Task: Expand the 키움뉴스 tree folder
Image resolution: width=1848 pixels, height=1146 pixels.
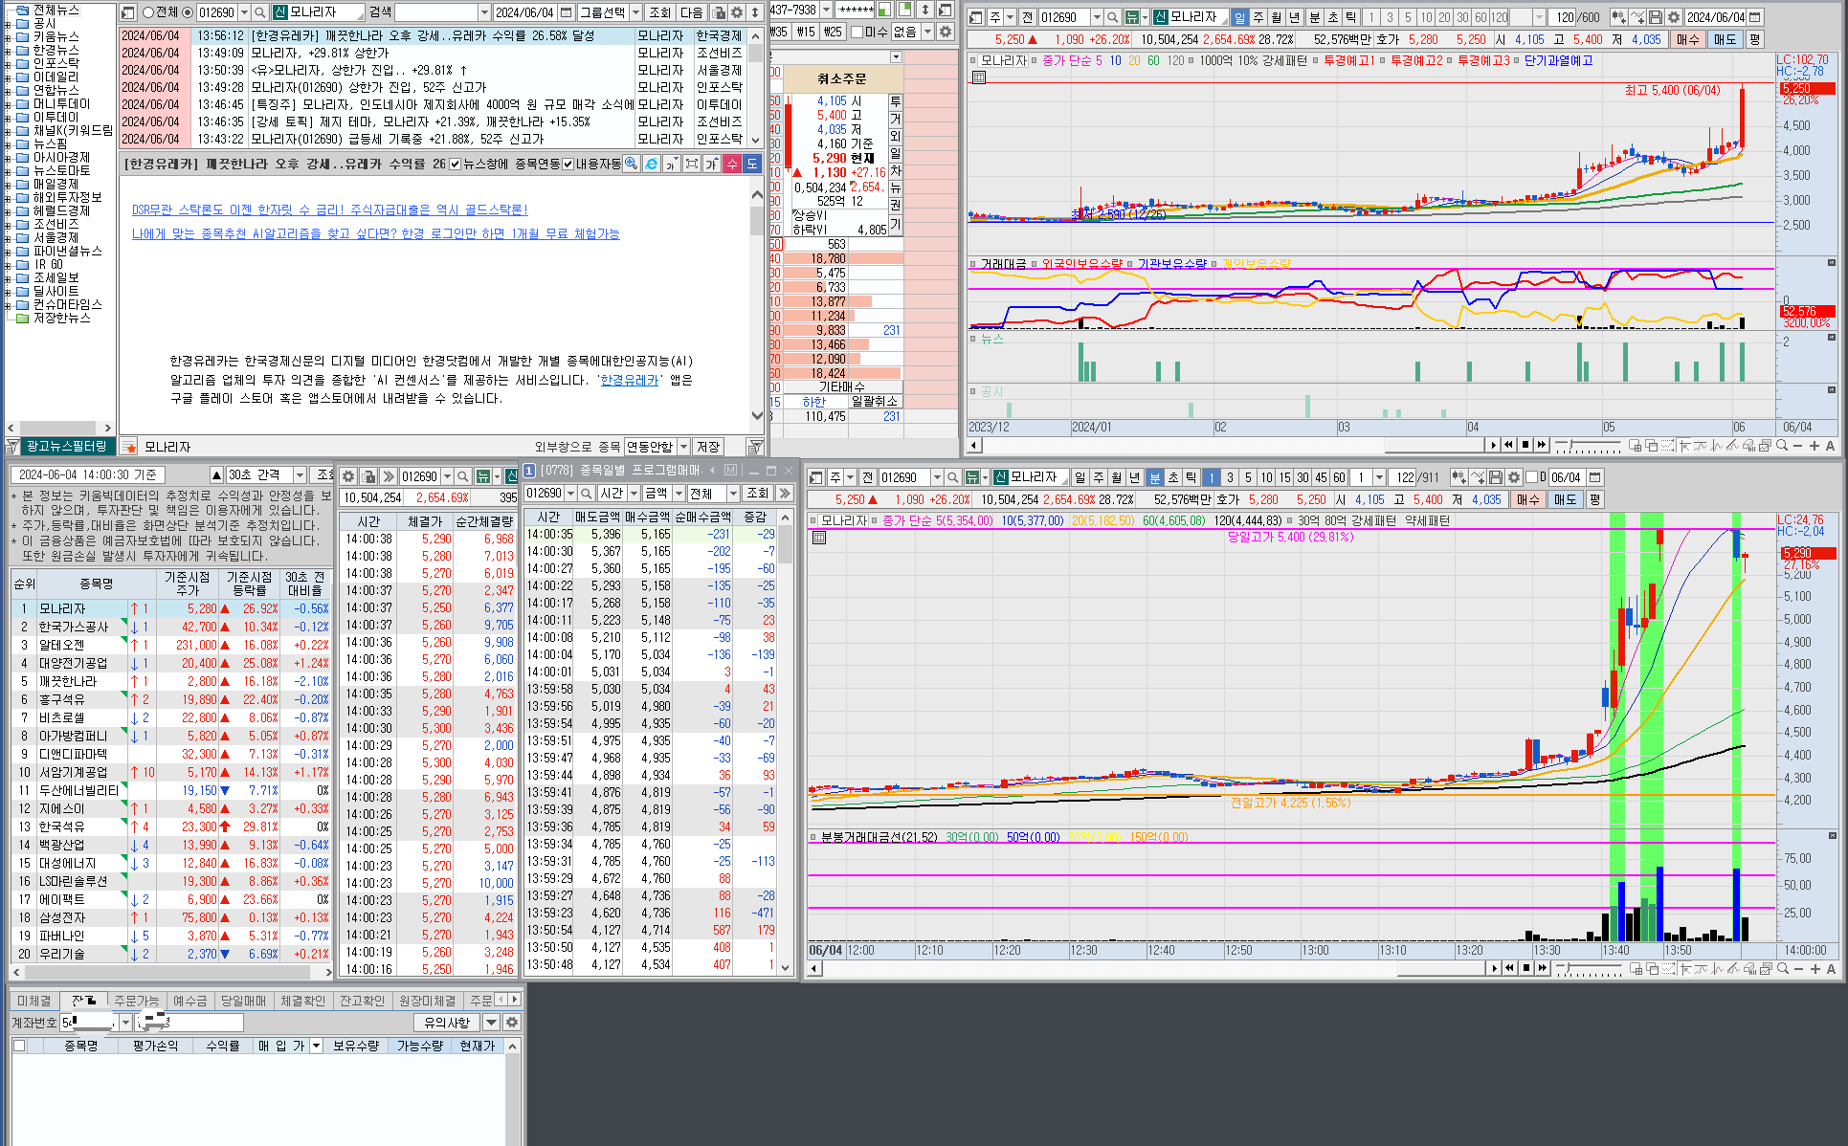Action: click(9, 36)
